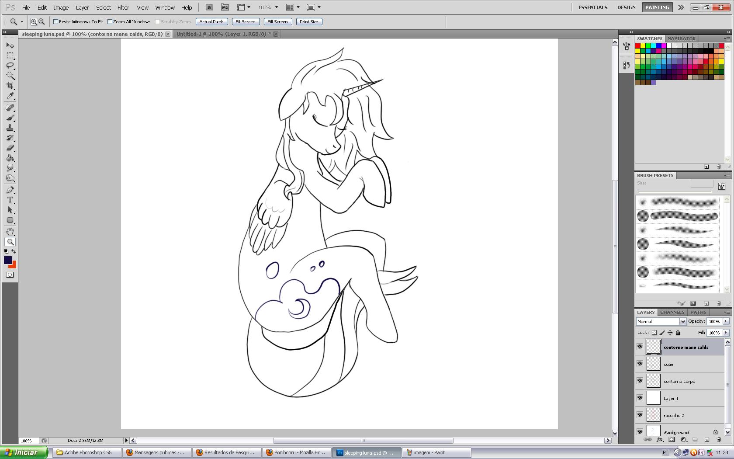Select the Brush tool
Image resolution: width=734 pixels, height=459 pixels.
coord(10,118)
